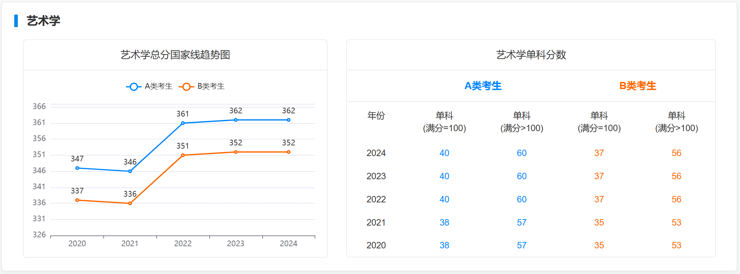Click the 2022 A类考生 data point 361

click(x=183, y=123)
